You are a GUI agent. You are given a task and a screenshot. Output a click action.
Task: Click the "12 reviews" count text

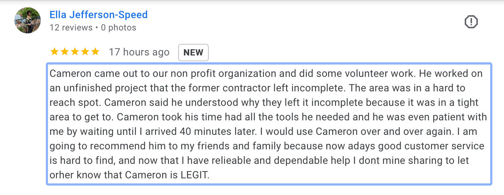(71, 28)
